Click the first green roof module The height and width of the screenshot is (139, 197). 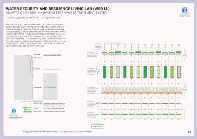tap(104, 53)
